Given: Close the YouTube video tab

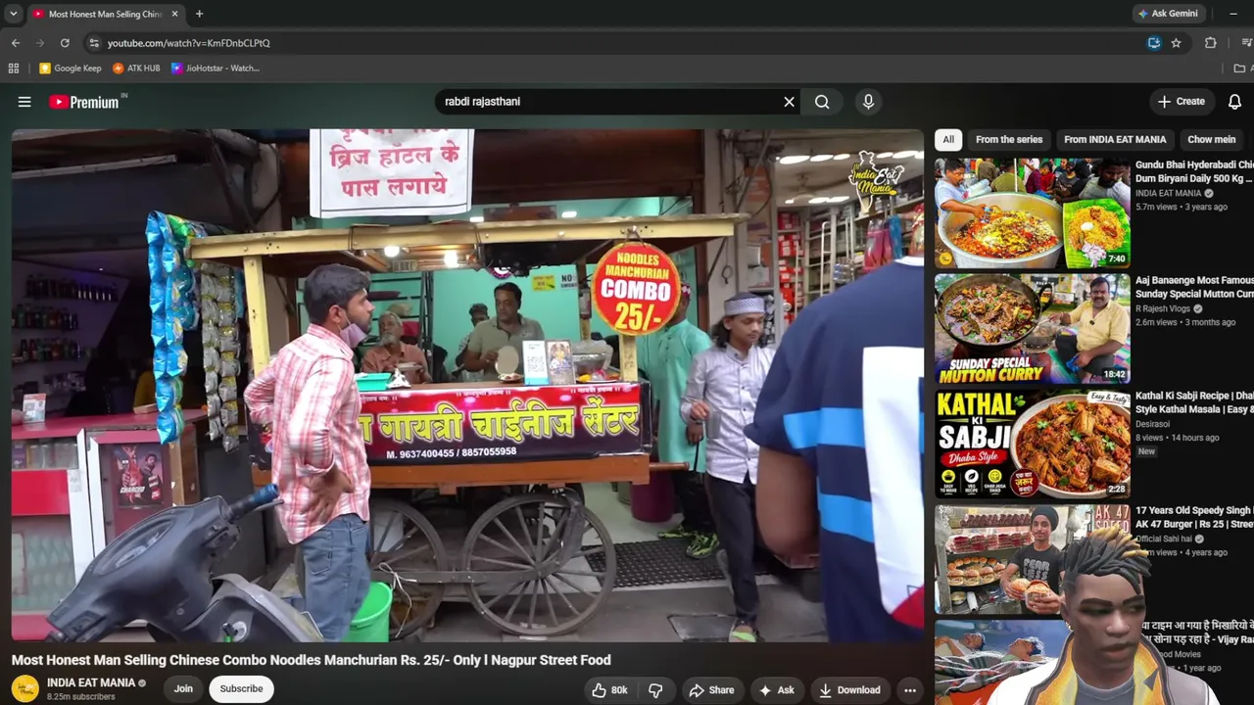Looking at the screenshot, I should coord(175,14).
